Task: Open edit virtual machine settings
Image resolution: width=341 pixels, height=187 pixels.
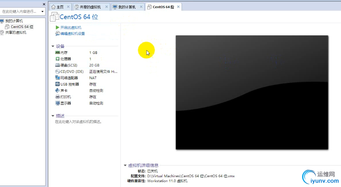Action: [x=73, y=34]
